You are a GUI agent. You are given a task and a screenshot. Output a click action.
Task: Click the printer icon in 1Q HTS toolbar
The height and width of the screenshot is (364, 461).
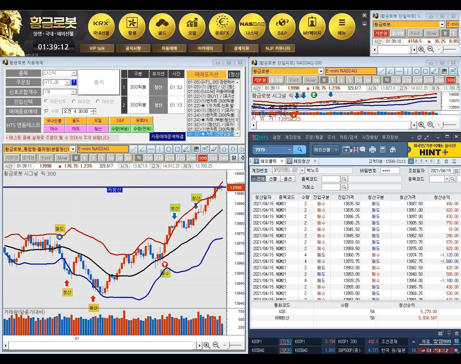(373, 149)
